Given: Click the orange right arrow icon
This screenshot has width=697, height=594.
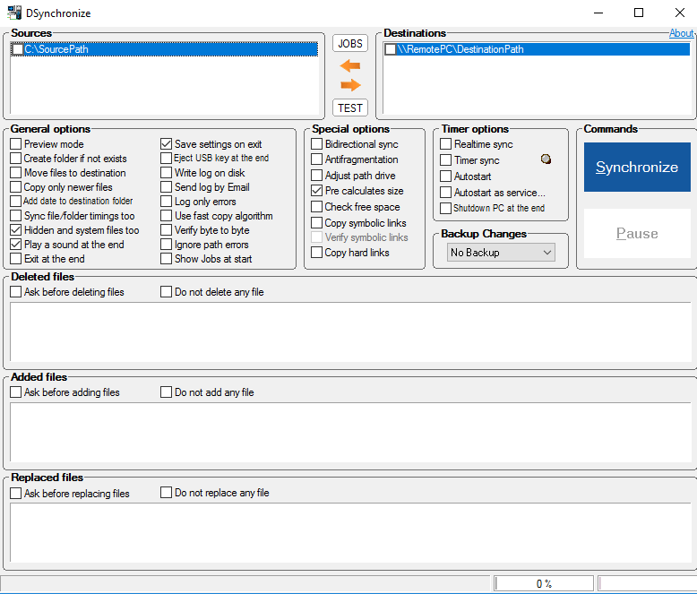Looking at the screenshot, I should (x=350, y=85).
